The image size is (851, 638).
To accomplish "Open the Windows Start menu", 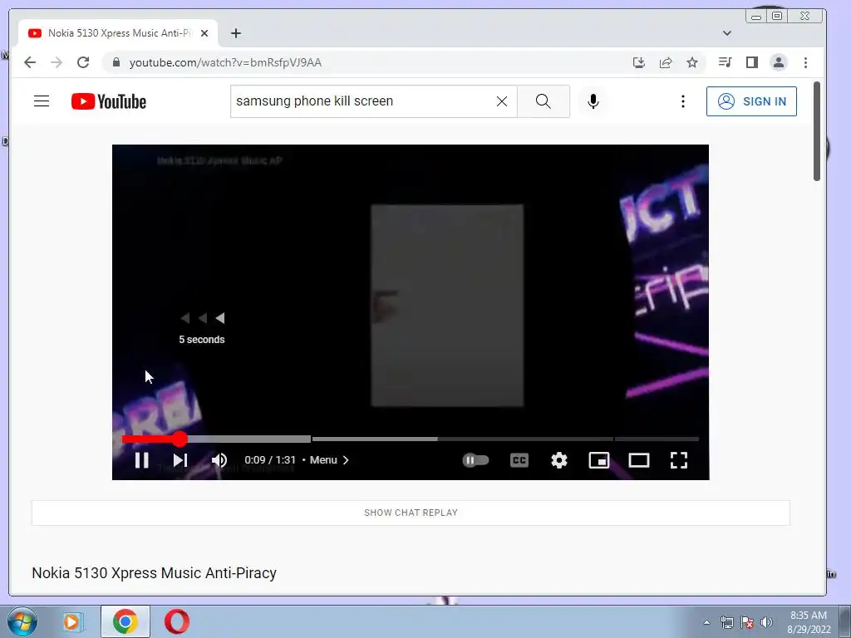I will point(22,621).
